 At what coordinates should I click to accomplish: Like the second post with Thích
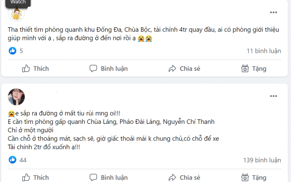tap(35, 178)
